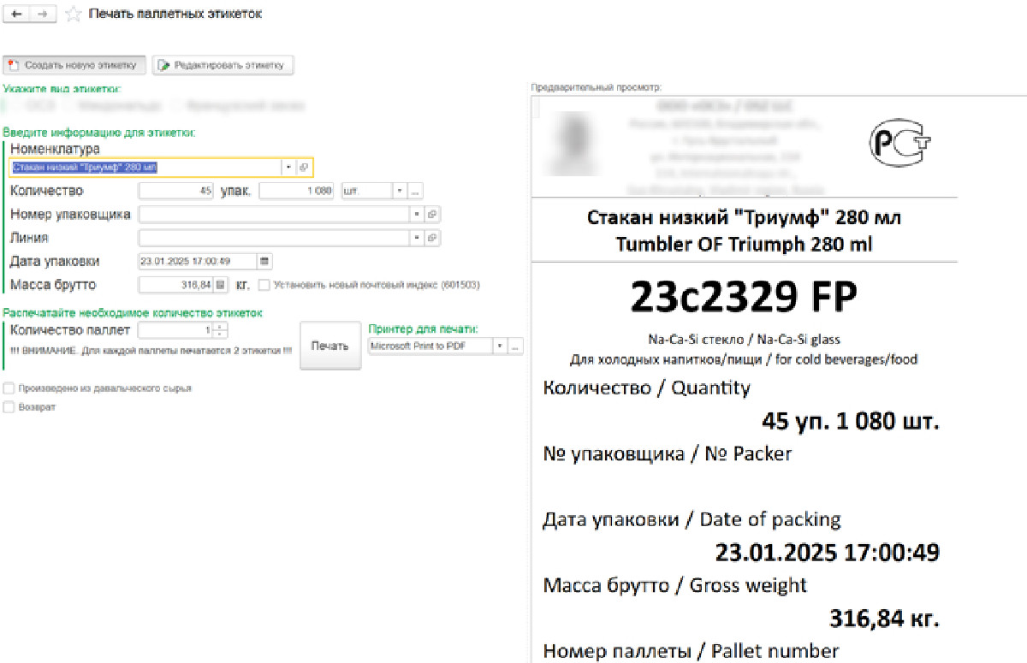
Task: Open the printer dropdown showing Microsoft Print to PDF
Action: 500,346
